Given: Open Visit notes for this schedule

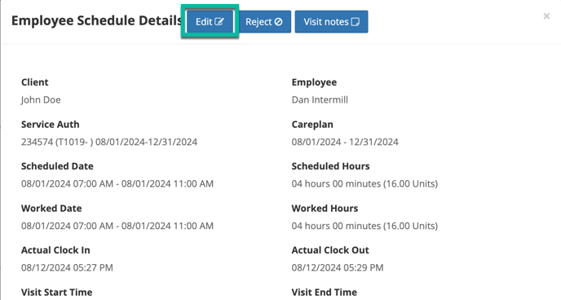Looking at the screenshot, I should [x=331, y=22].
